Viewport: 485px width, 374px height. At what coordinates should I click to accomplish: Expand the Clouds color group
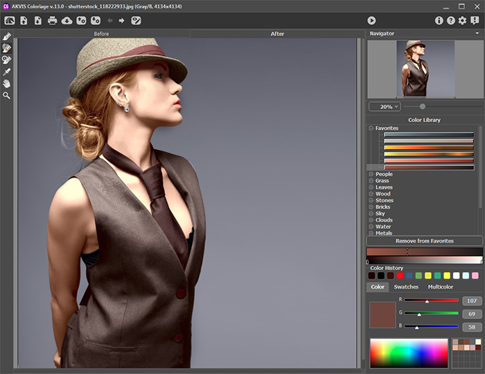coord(371,220)
